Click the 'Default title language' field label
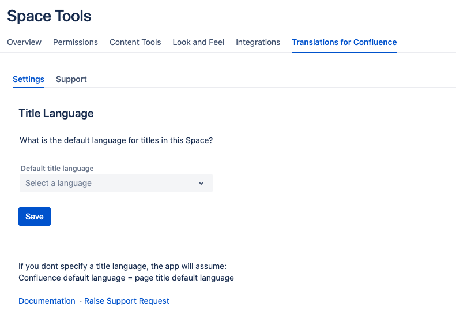456x317 pixels. point(57,169)
